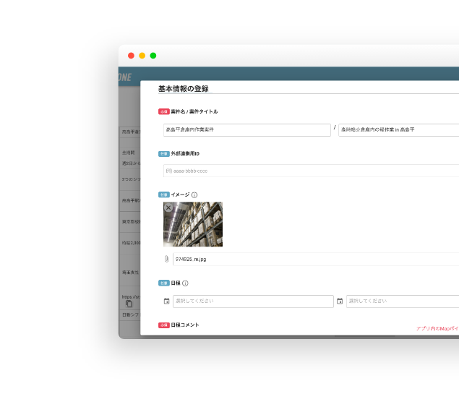
Task: Open the start date picker field
Action: 253,301
